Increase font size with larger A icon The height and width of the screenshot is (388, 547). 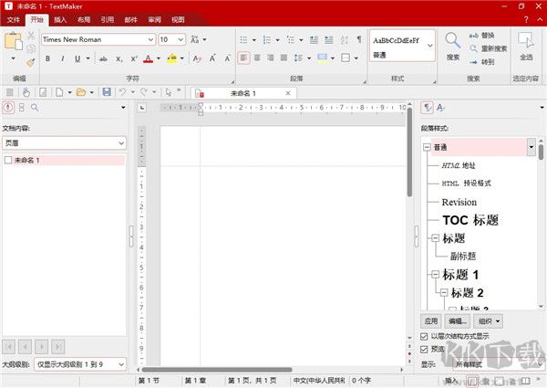(x=212, y=58)
